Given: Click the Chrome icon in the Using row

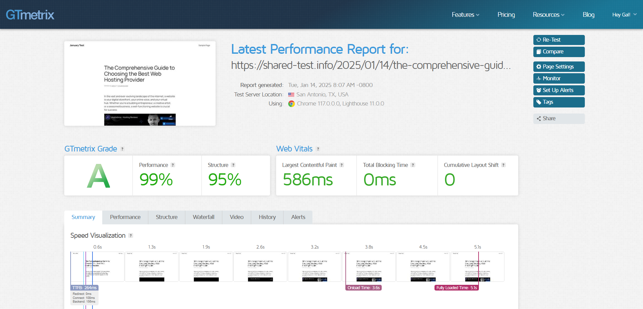Looking at the screenshot, I should point(291,103).
